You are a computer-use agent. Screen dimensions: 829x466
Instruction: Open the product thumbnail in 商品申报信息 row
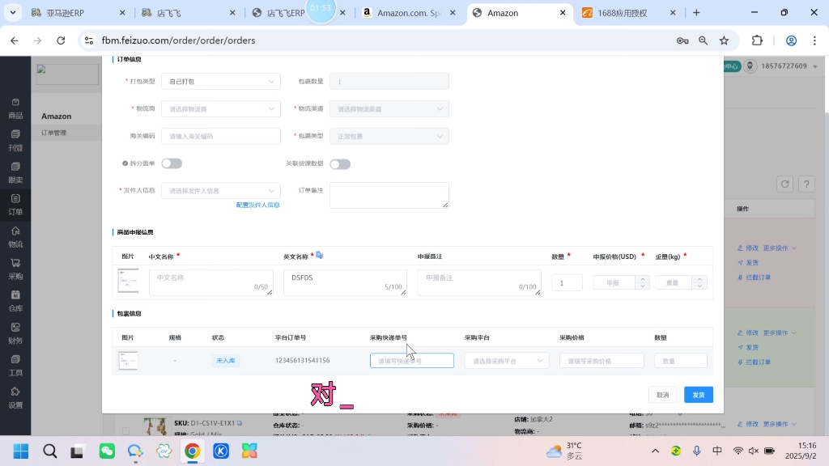click(128, 281)
